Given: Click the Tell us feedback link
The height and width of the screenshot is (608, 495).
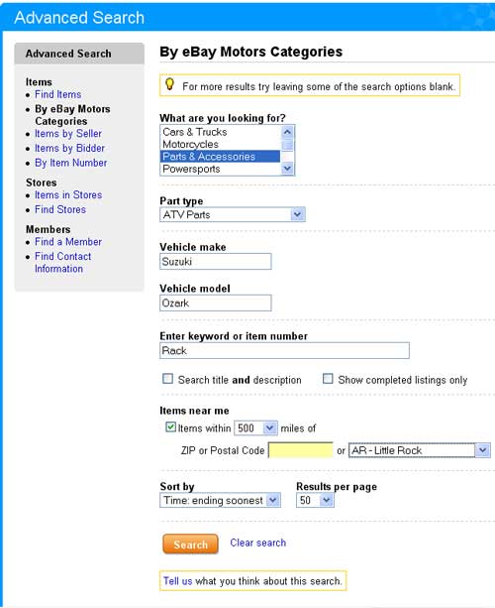Looking at the screenshot, I should [x=177, y=581].
